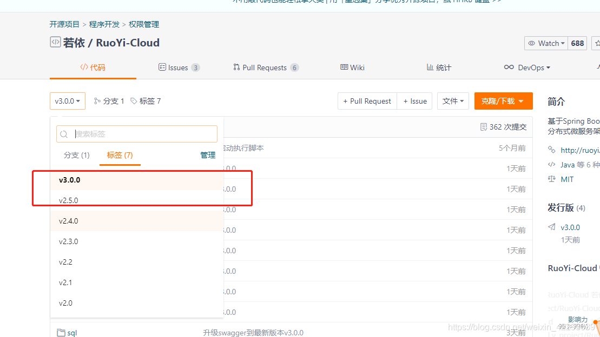Viewport: 600px width, 337px height.
Task: Click the release paper-plane icon
Action: [x=551, y=227]
